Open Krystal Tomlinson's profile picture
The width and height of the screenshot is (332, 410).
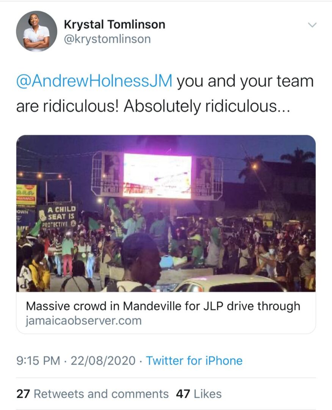pos(36,32)
